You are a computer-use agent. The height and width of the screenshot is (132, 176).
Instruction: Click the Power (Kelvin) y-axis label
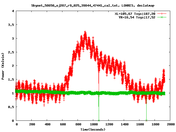click(3, 66)
